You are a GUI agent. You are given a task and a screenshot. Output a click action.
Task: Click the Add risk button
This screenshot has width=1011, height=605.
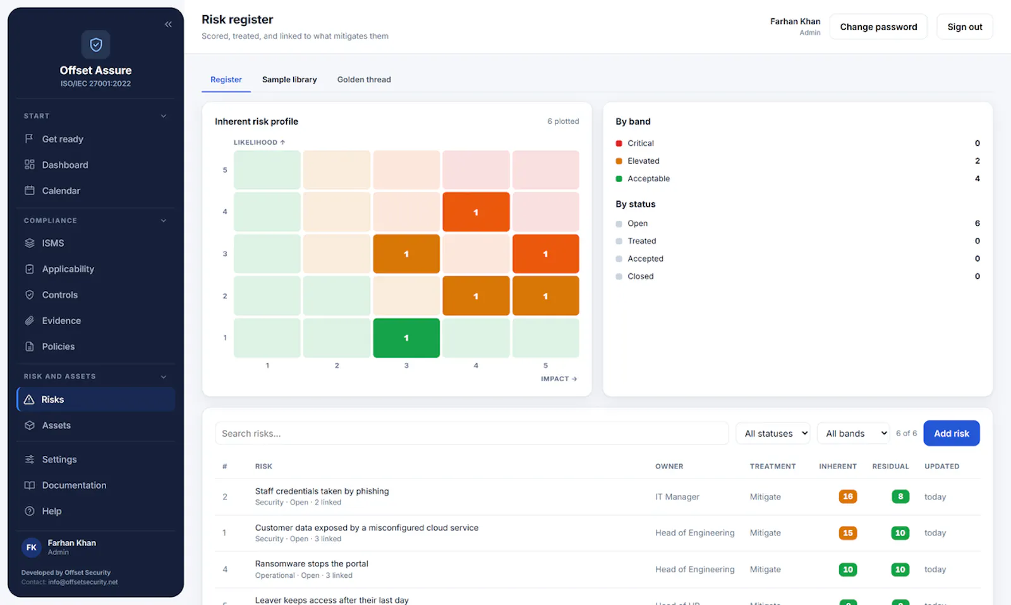click(x=952, y=433)
